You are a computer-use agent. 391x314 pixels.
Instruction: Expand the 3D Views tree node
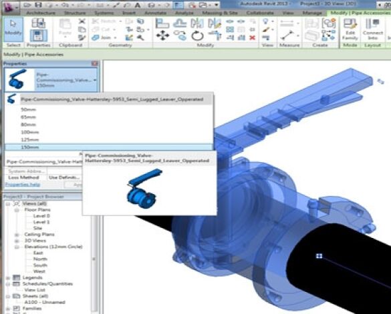pos(17,241)
